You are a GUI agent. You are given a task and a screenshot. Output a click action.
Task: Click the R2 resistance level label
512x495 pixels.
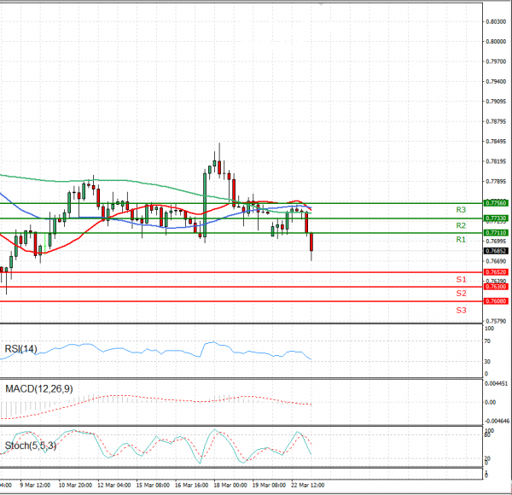(460, 225)
